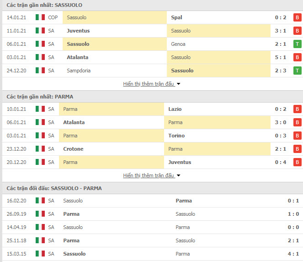This screenshot has height=262, width=303.
Task: Click red B badge for Parma-Lazio match
Action: click(297, 109)
